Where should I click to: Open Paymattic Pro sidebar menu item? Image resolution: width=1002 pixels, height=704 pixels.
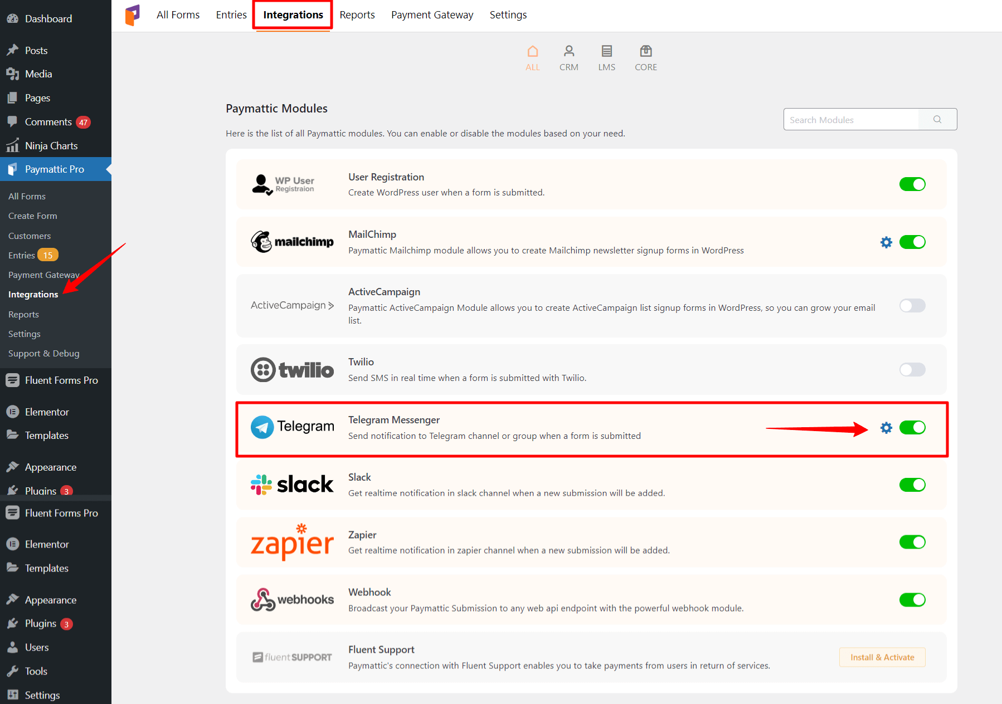pos(56,169)
